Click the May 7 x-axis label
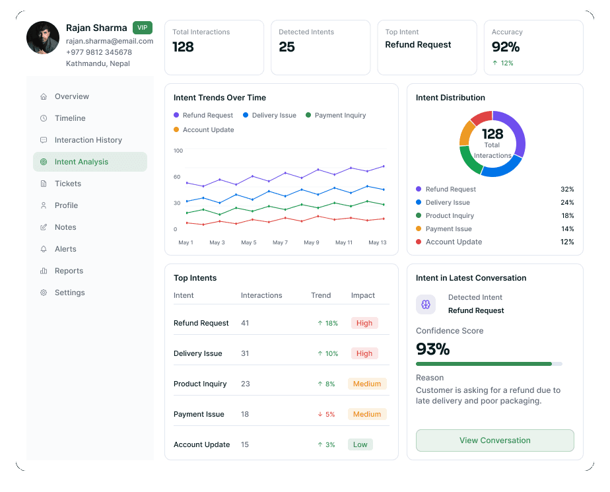Viewport: 610px width, 492px height. click(280, 242)
